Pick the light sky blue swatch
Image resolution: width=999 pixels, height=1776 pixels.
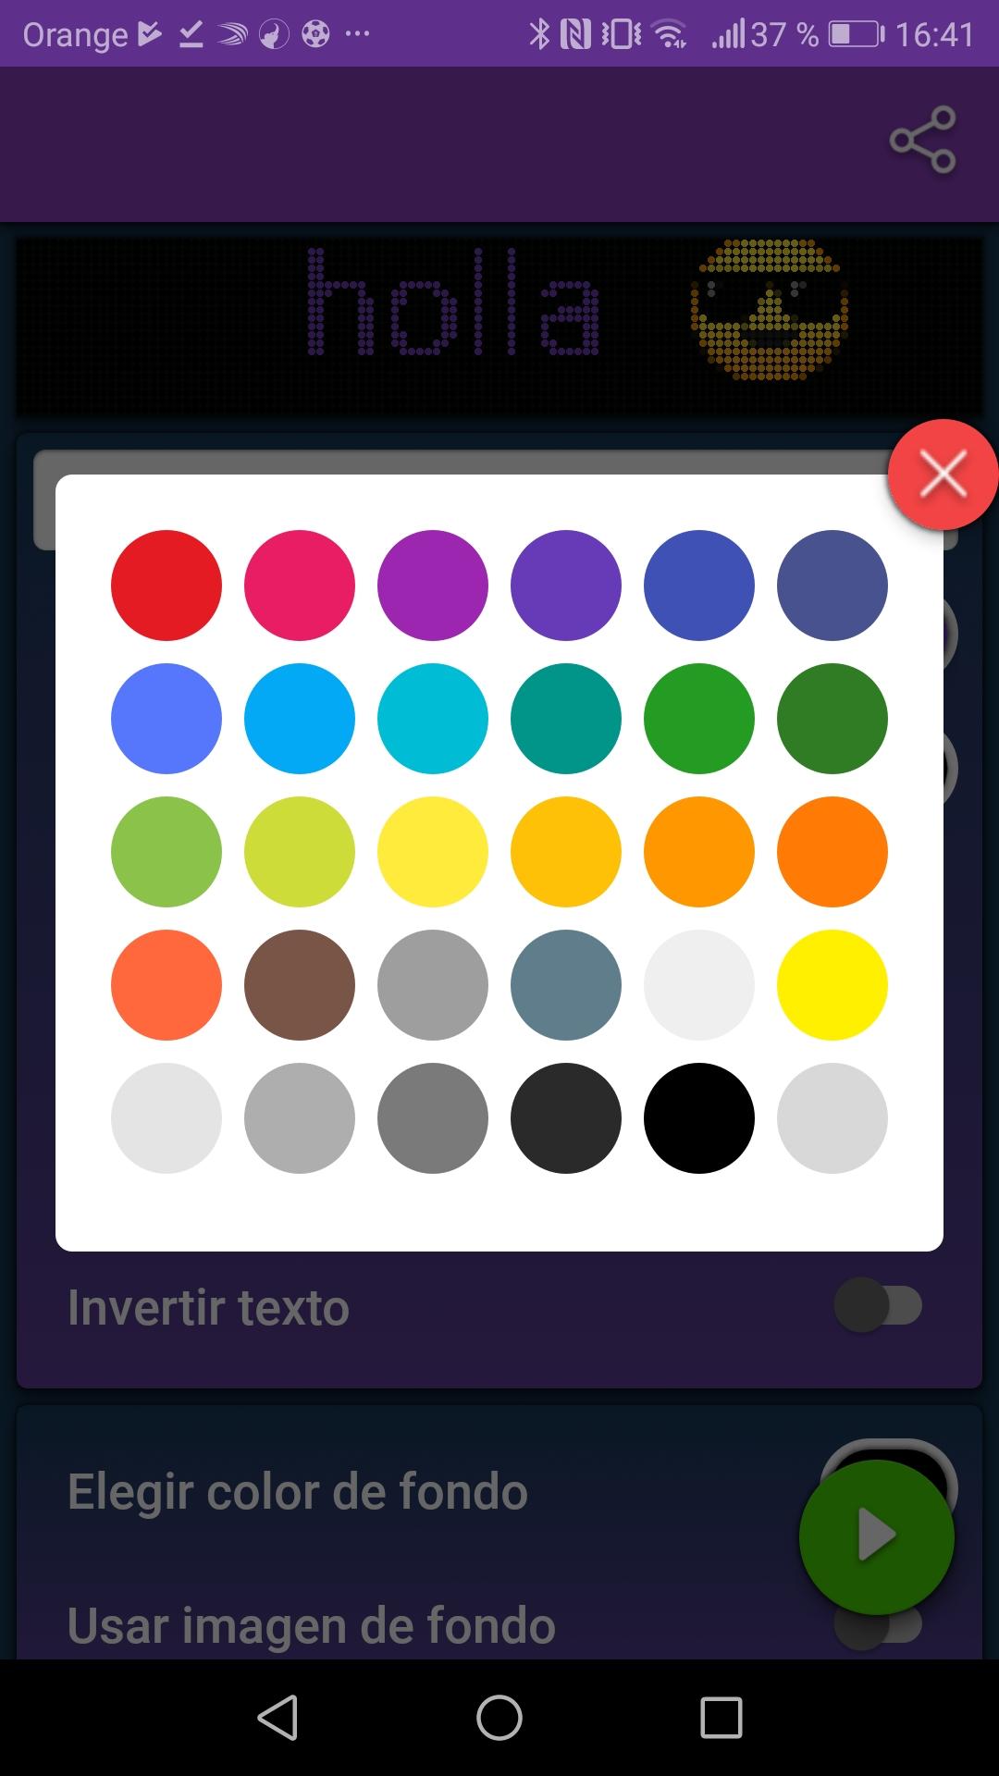pos(300,719)
